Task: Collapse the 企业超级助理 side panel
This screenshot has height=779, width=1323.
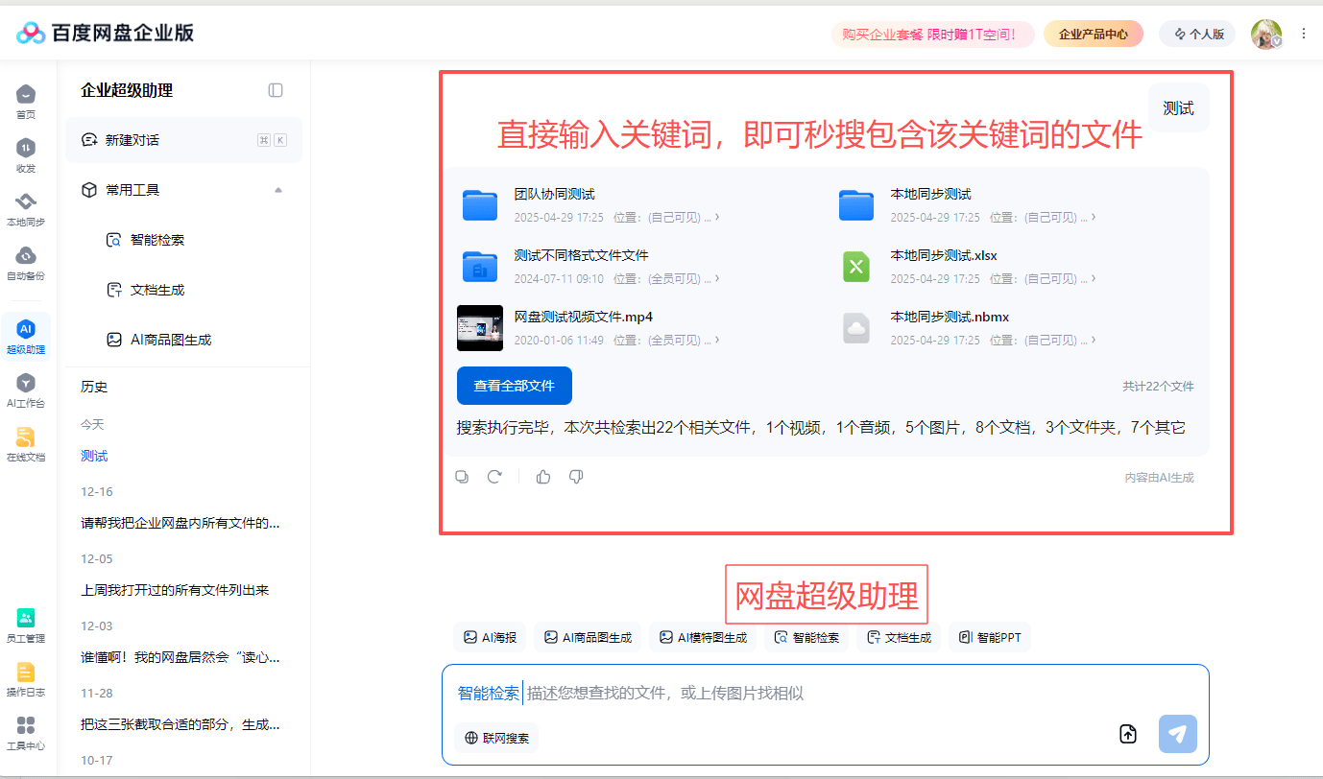Action: click(276, 90)
